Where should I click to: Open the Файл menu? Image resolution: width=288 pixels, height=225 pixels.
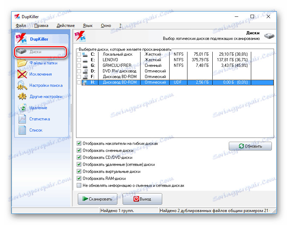coord(21,26)
